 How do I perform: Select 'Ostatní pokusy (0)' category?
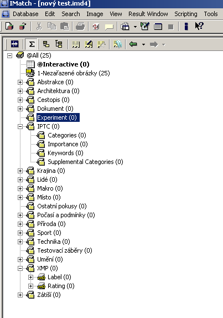62,206
